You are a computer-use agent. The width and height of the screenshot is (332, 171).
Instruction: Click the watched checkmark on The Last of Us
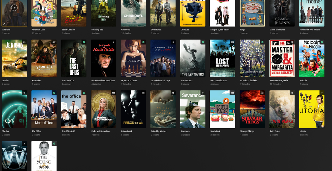click(84, 42)
